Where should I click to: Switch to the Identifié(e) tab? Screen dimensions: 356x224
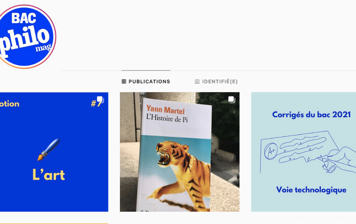(216, 82)
